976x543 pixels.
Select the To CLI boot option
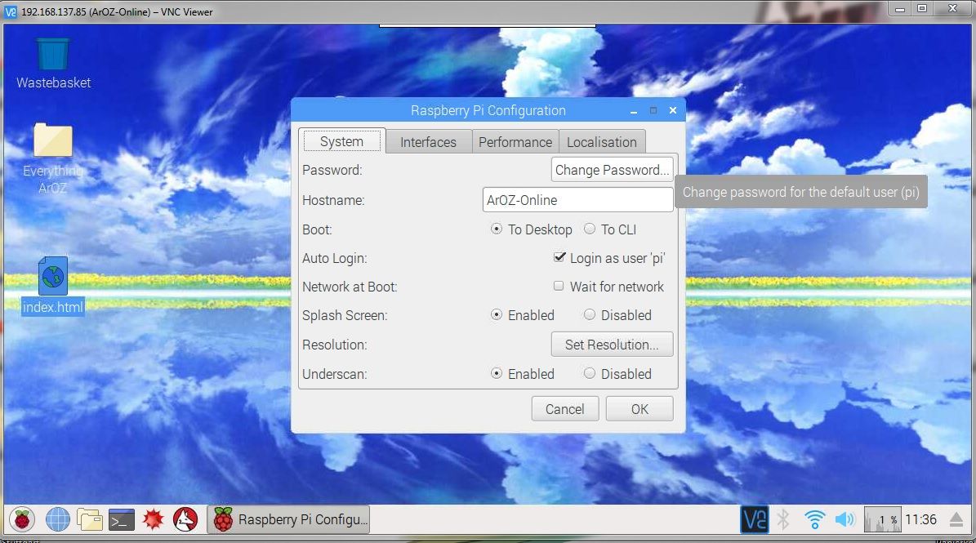(x=590, y=229)
